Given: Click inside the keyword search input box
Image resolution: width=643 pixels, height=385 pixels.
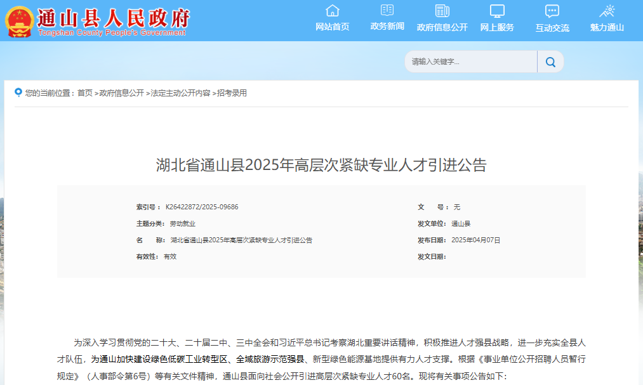Looking at the screenshot, I should pyautogui.click(x=470, y=62).
